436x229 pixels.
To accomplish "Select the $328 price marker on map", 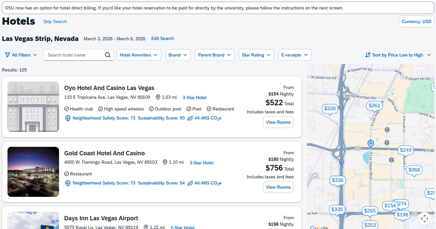I will tap(330, 109).
